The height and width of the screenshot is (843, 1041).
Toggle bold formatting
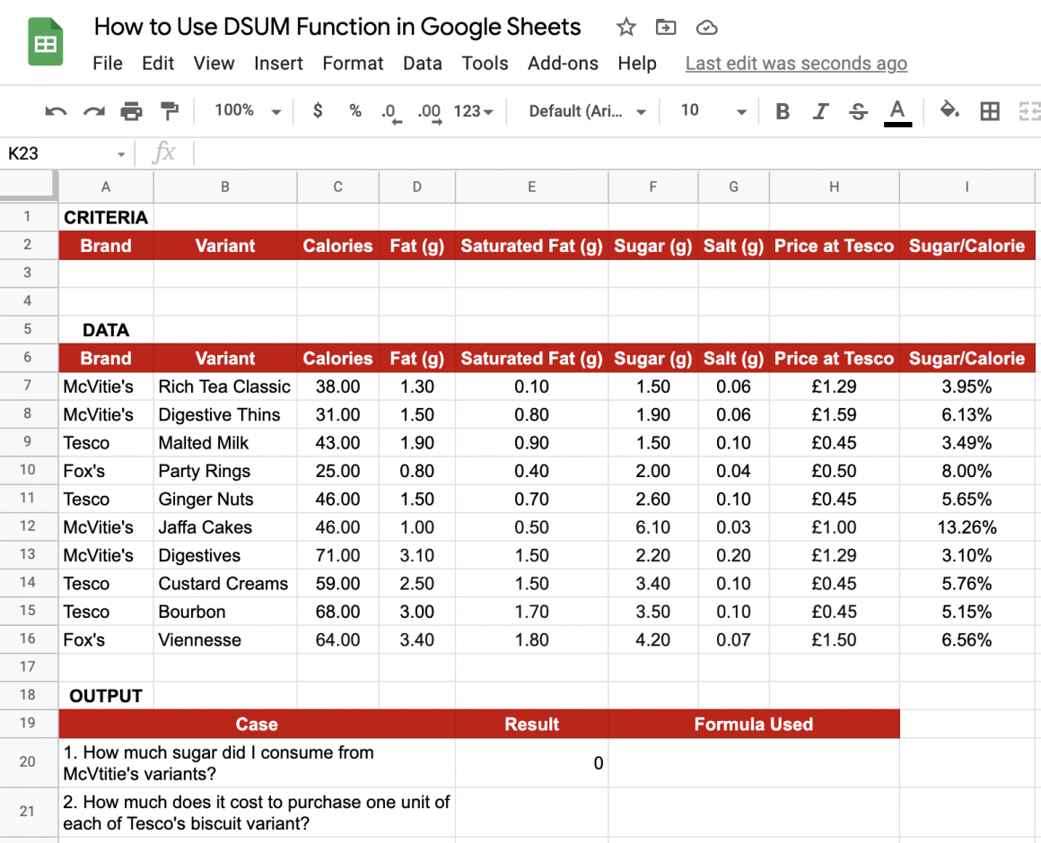click(x=782, y=110)
